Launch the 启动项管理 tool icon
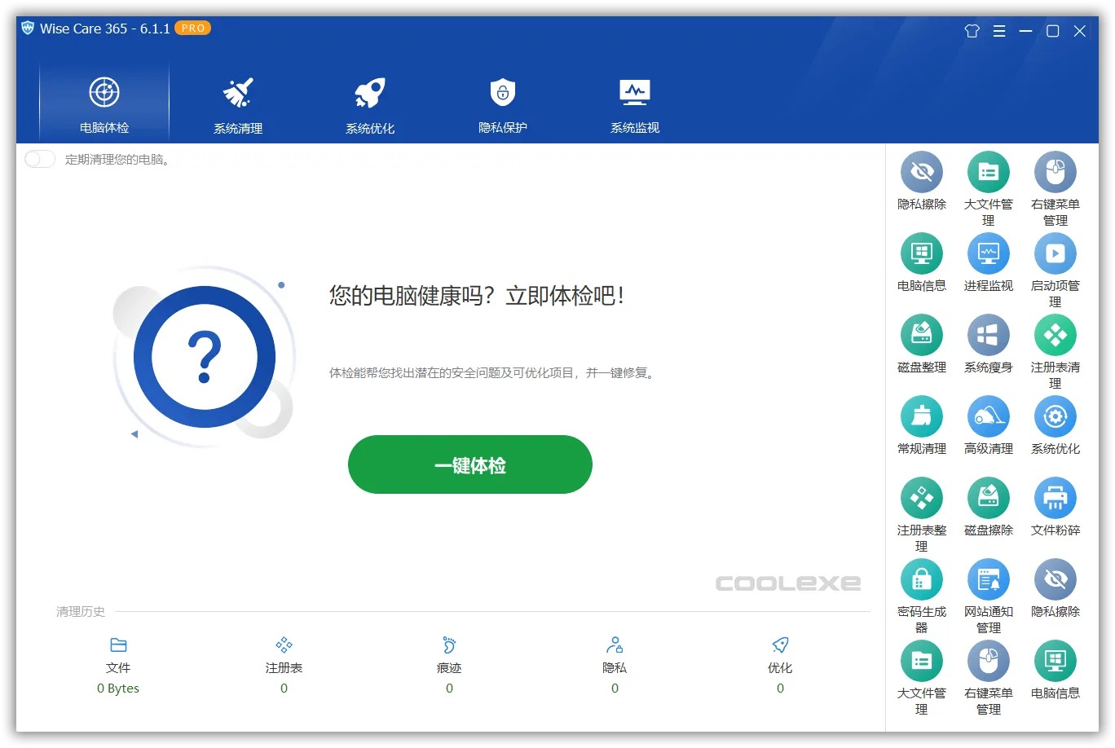1115x748 pixels. coord(1055,254)
